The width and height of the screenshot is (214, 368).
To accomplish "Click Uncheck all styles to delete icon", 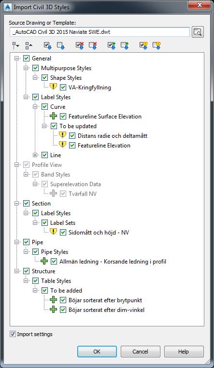I will [x=93, y=45].
